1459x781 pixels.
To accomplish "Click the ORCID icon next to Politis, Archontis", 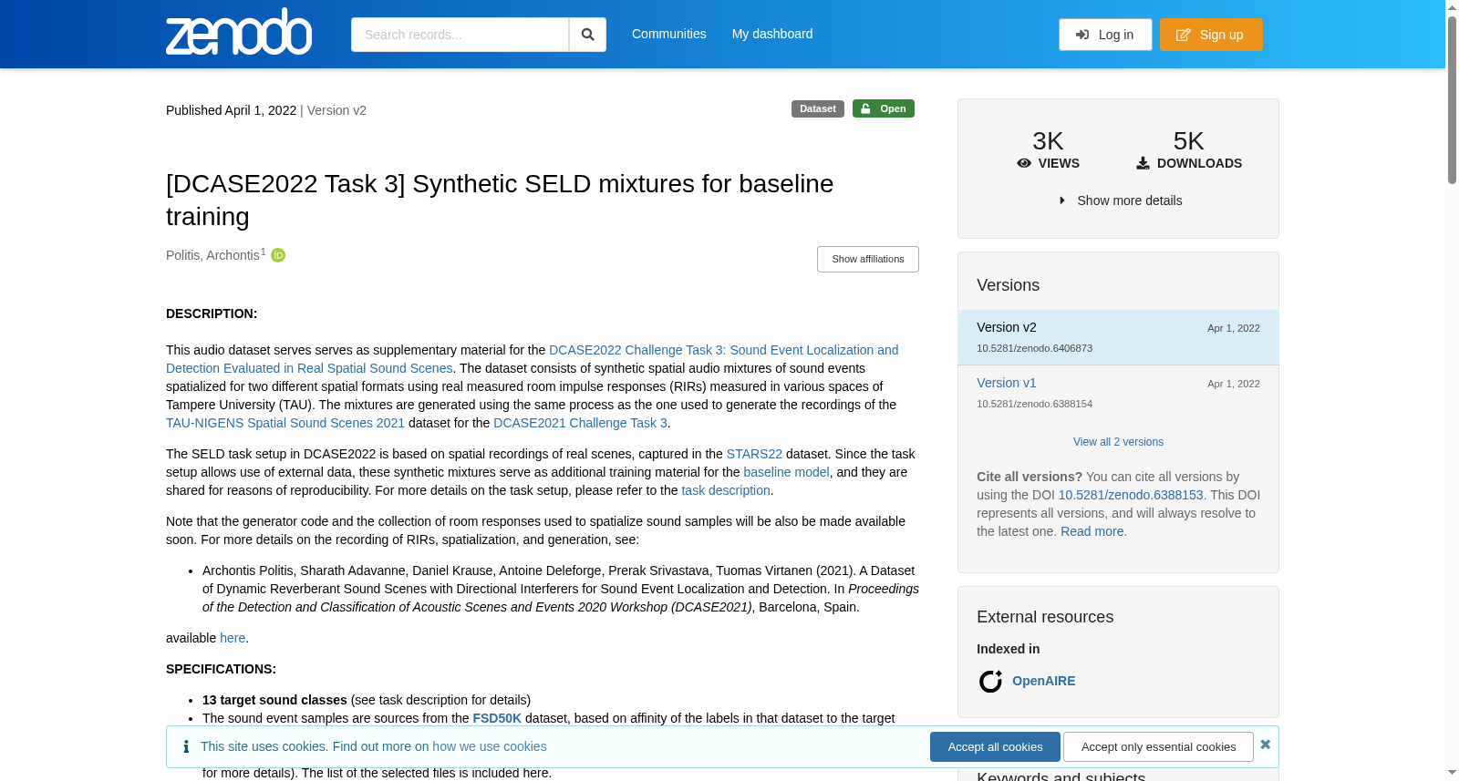I will click(x=278, y=255).
